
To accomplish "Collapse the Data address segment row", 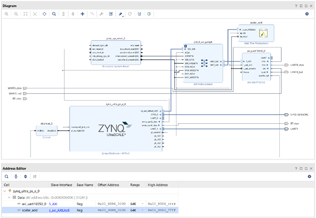I will point(9,197).
